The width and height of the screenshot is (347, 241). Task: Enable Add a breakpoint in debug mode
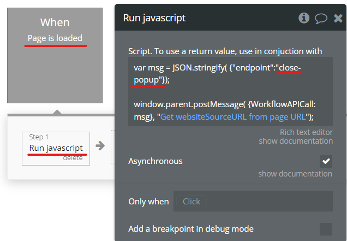coord(326,229)
